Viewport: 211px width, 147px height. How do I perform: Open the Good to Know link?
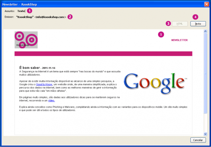(x=44, y=84)
